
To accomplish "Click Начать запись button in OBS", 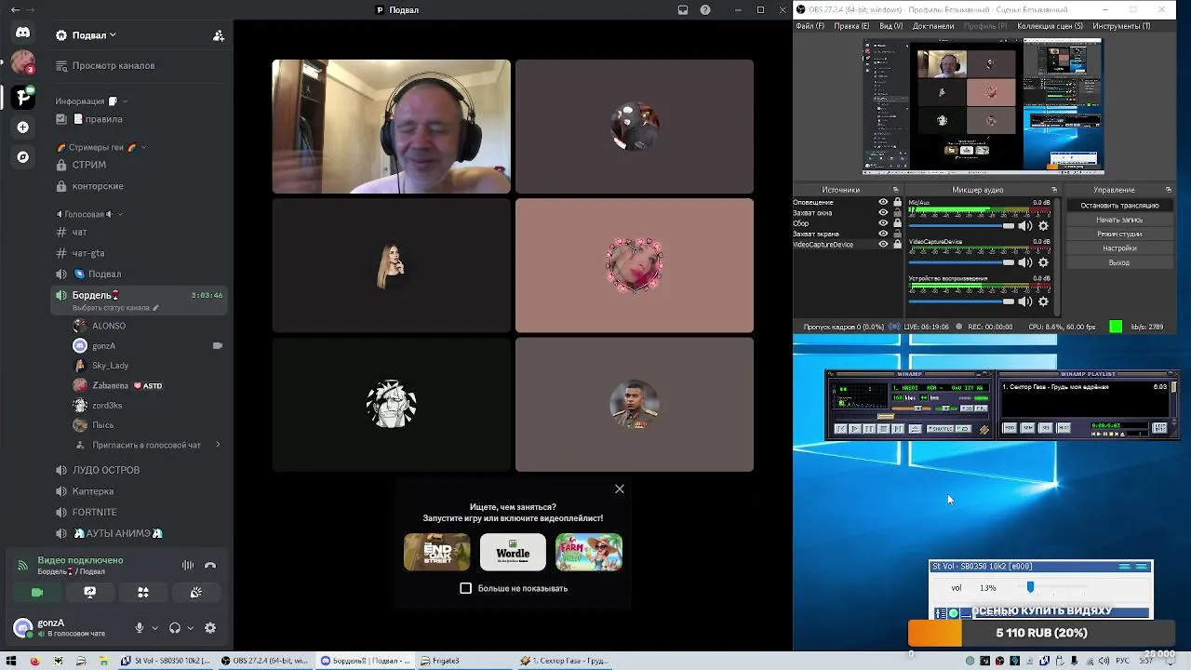I will click(x=1119, y=220).
